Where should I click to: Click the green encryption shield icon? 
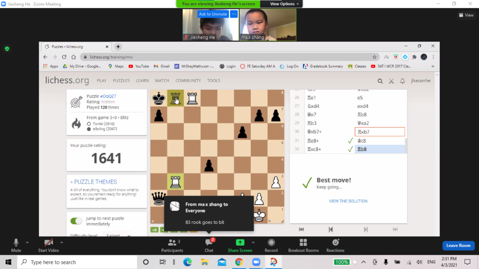(7, 49)
